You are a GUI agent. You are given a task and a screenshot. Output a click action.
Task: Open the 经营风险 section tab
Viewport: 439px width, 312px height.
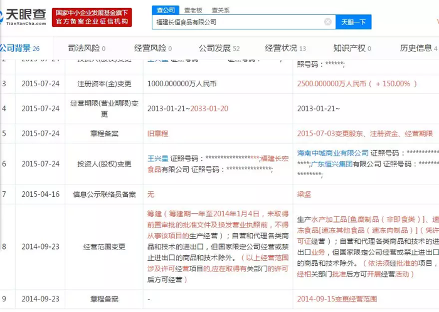(152, 48)
